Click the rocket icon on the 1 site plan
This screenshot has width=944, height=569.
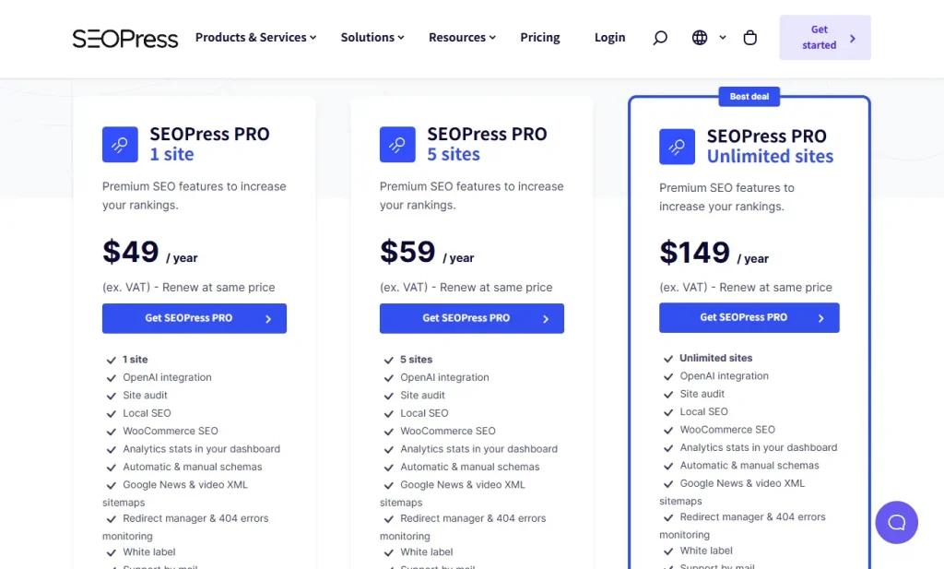click(120, 144)
